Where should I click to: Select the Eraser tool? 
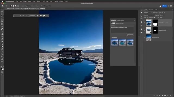pos(2,39)
